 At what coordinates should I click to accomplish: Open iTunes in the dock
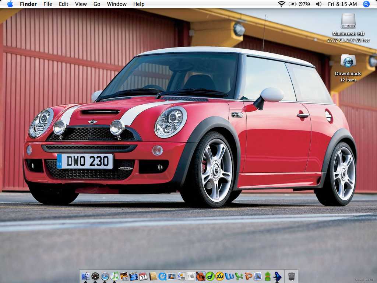coord(114,276)
